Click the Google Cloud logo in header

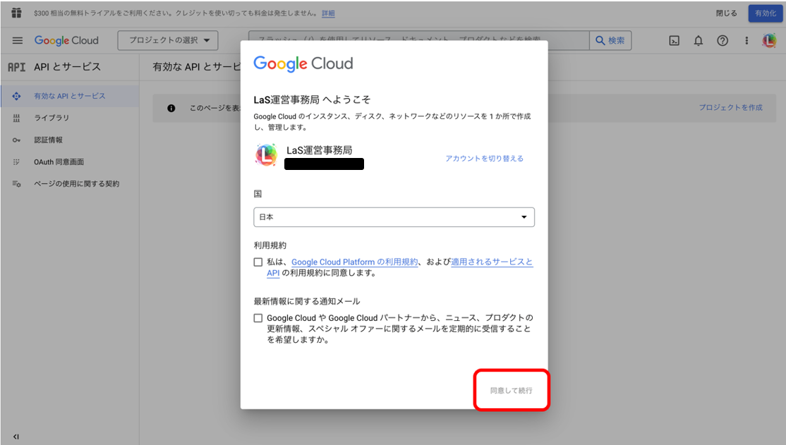pos(66,41)
